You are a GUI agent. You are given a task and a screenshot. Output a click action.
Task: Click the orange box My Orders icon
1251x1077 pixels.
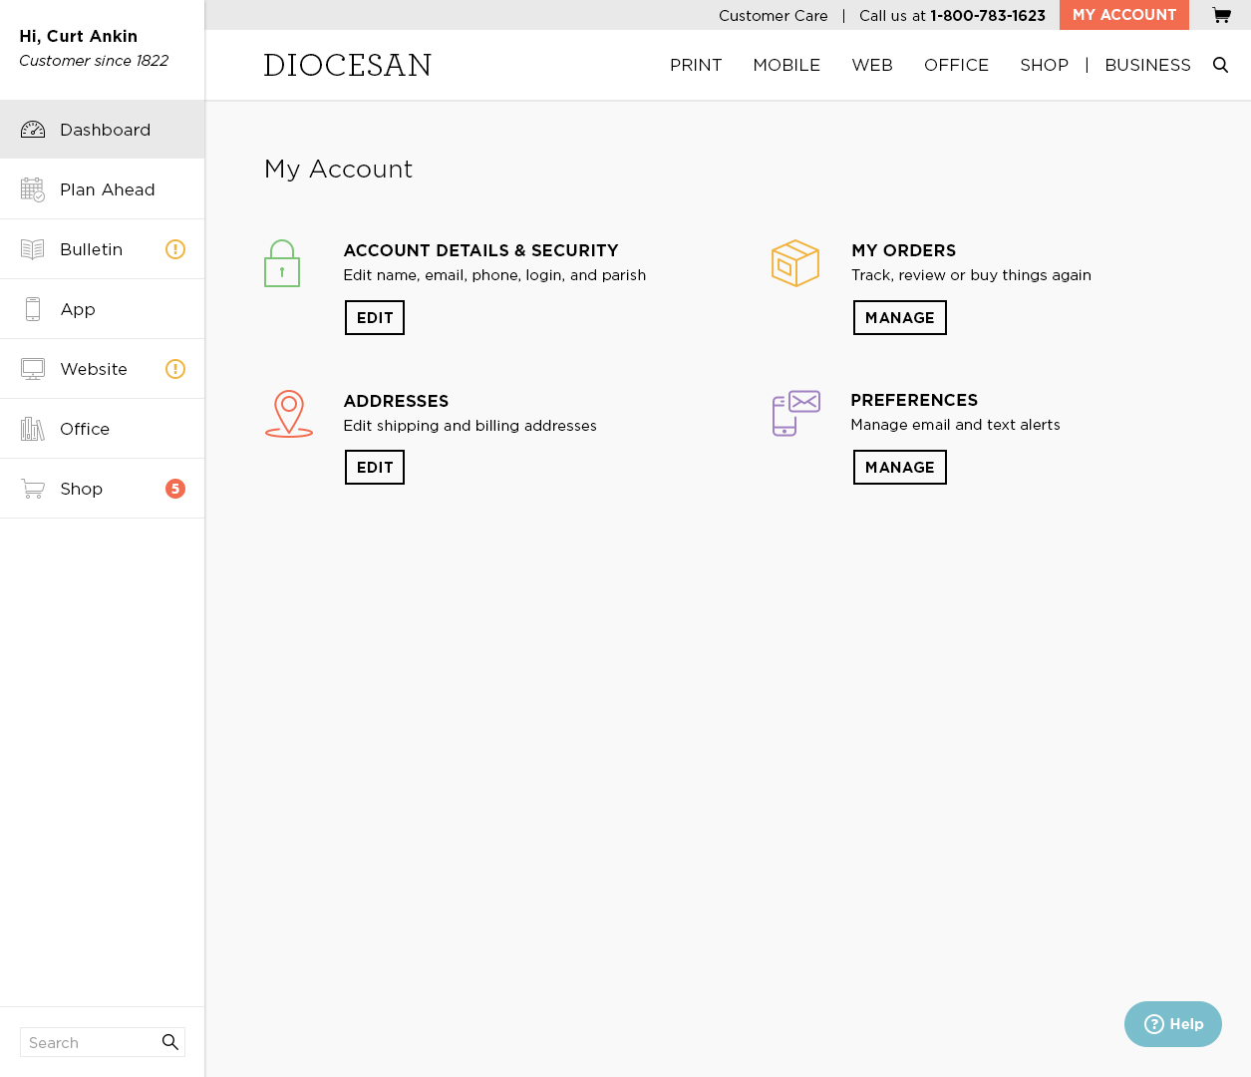pyautogui.click(x=794, y=263)
